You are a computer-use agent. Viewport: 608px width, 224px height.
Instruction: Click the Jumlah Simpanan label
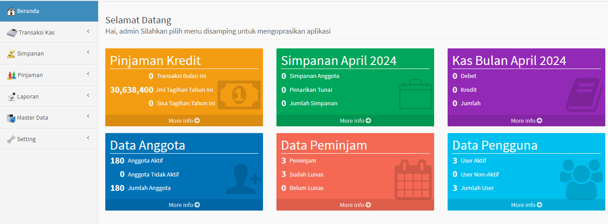(314, 103)
